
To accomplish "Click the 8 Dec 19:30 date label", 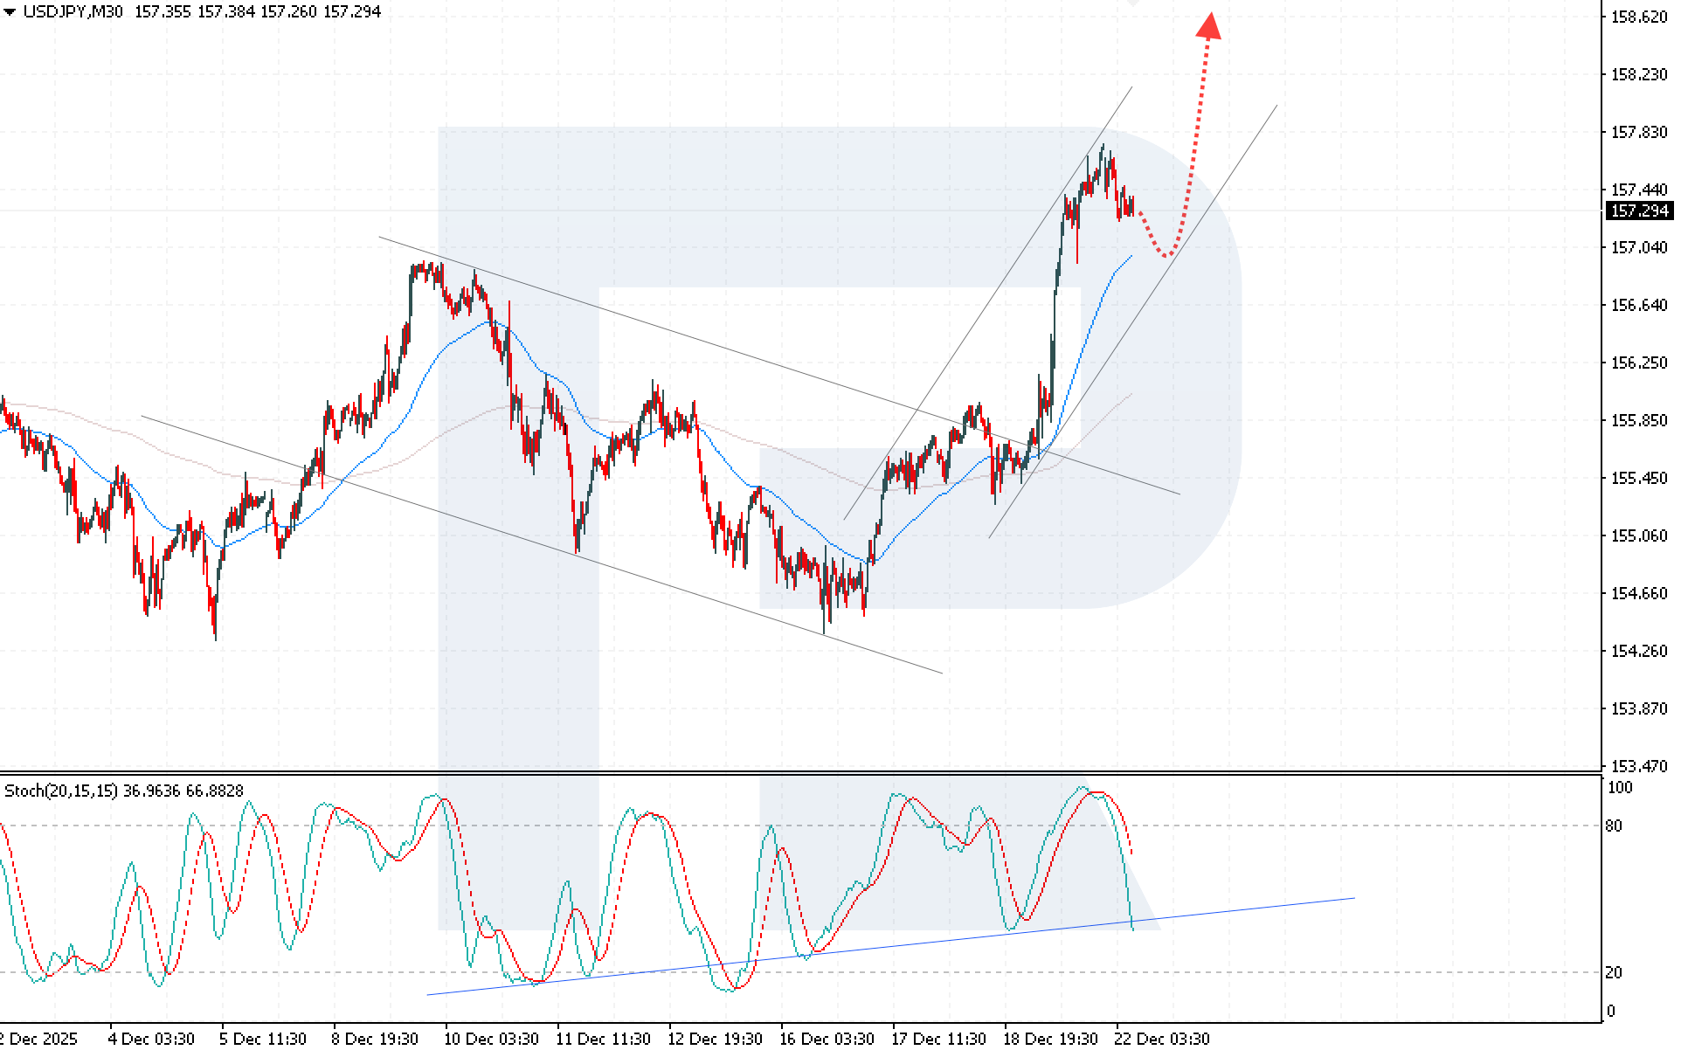I will pos(375,1039).
